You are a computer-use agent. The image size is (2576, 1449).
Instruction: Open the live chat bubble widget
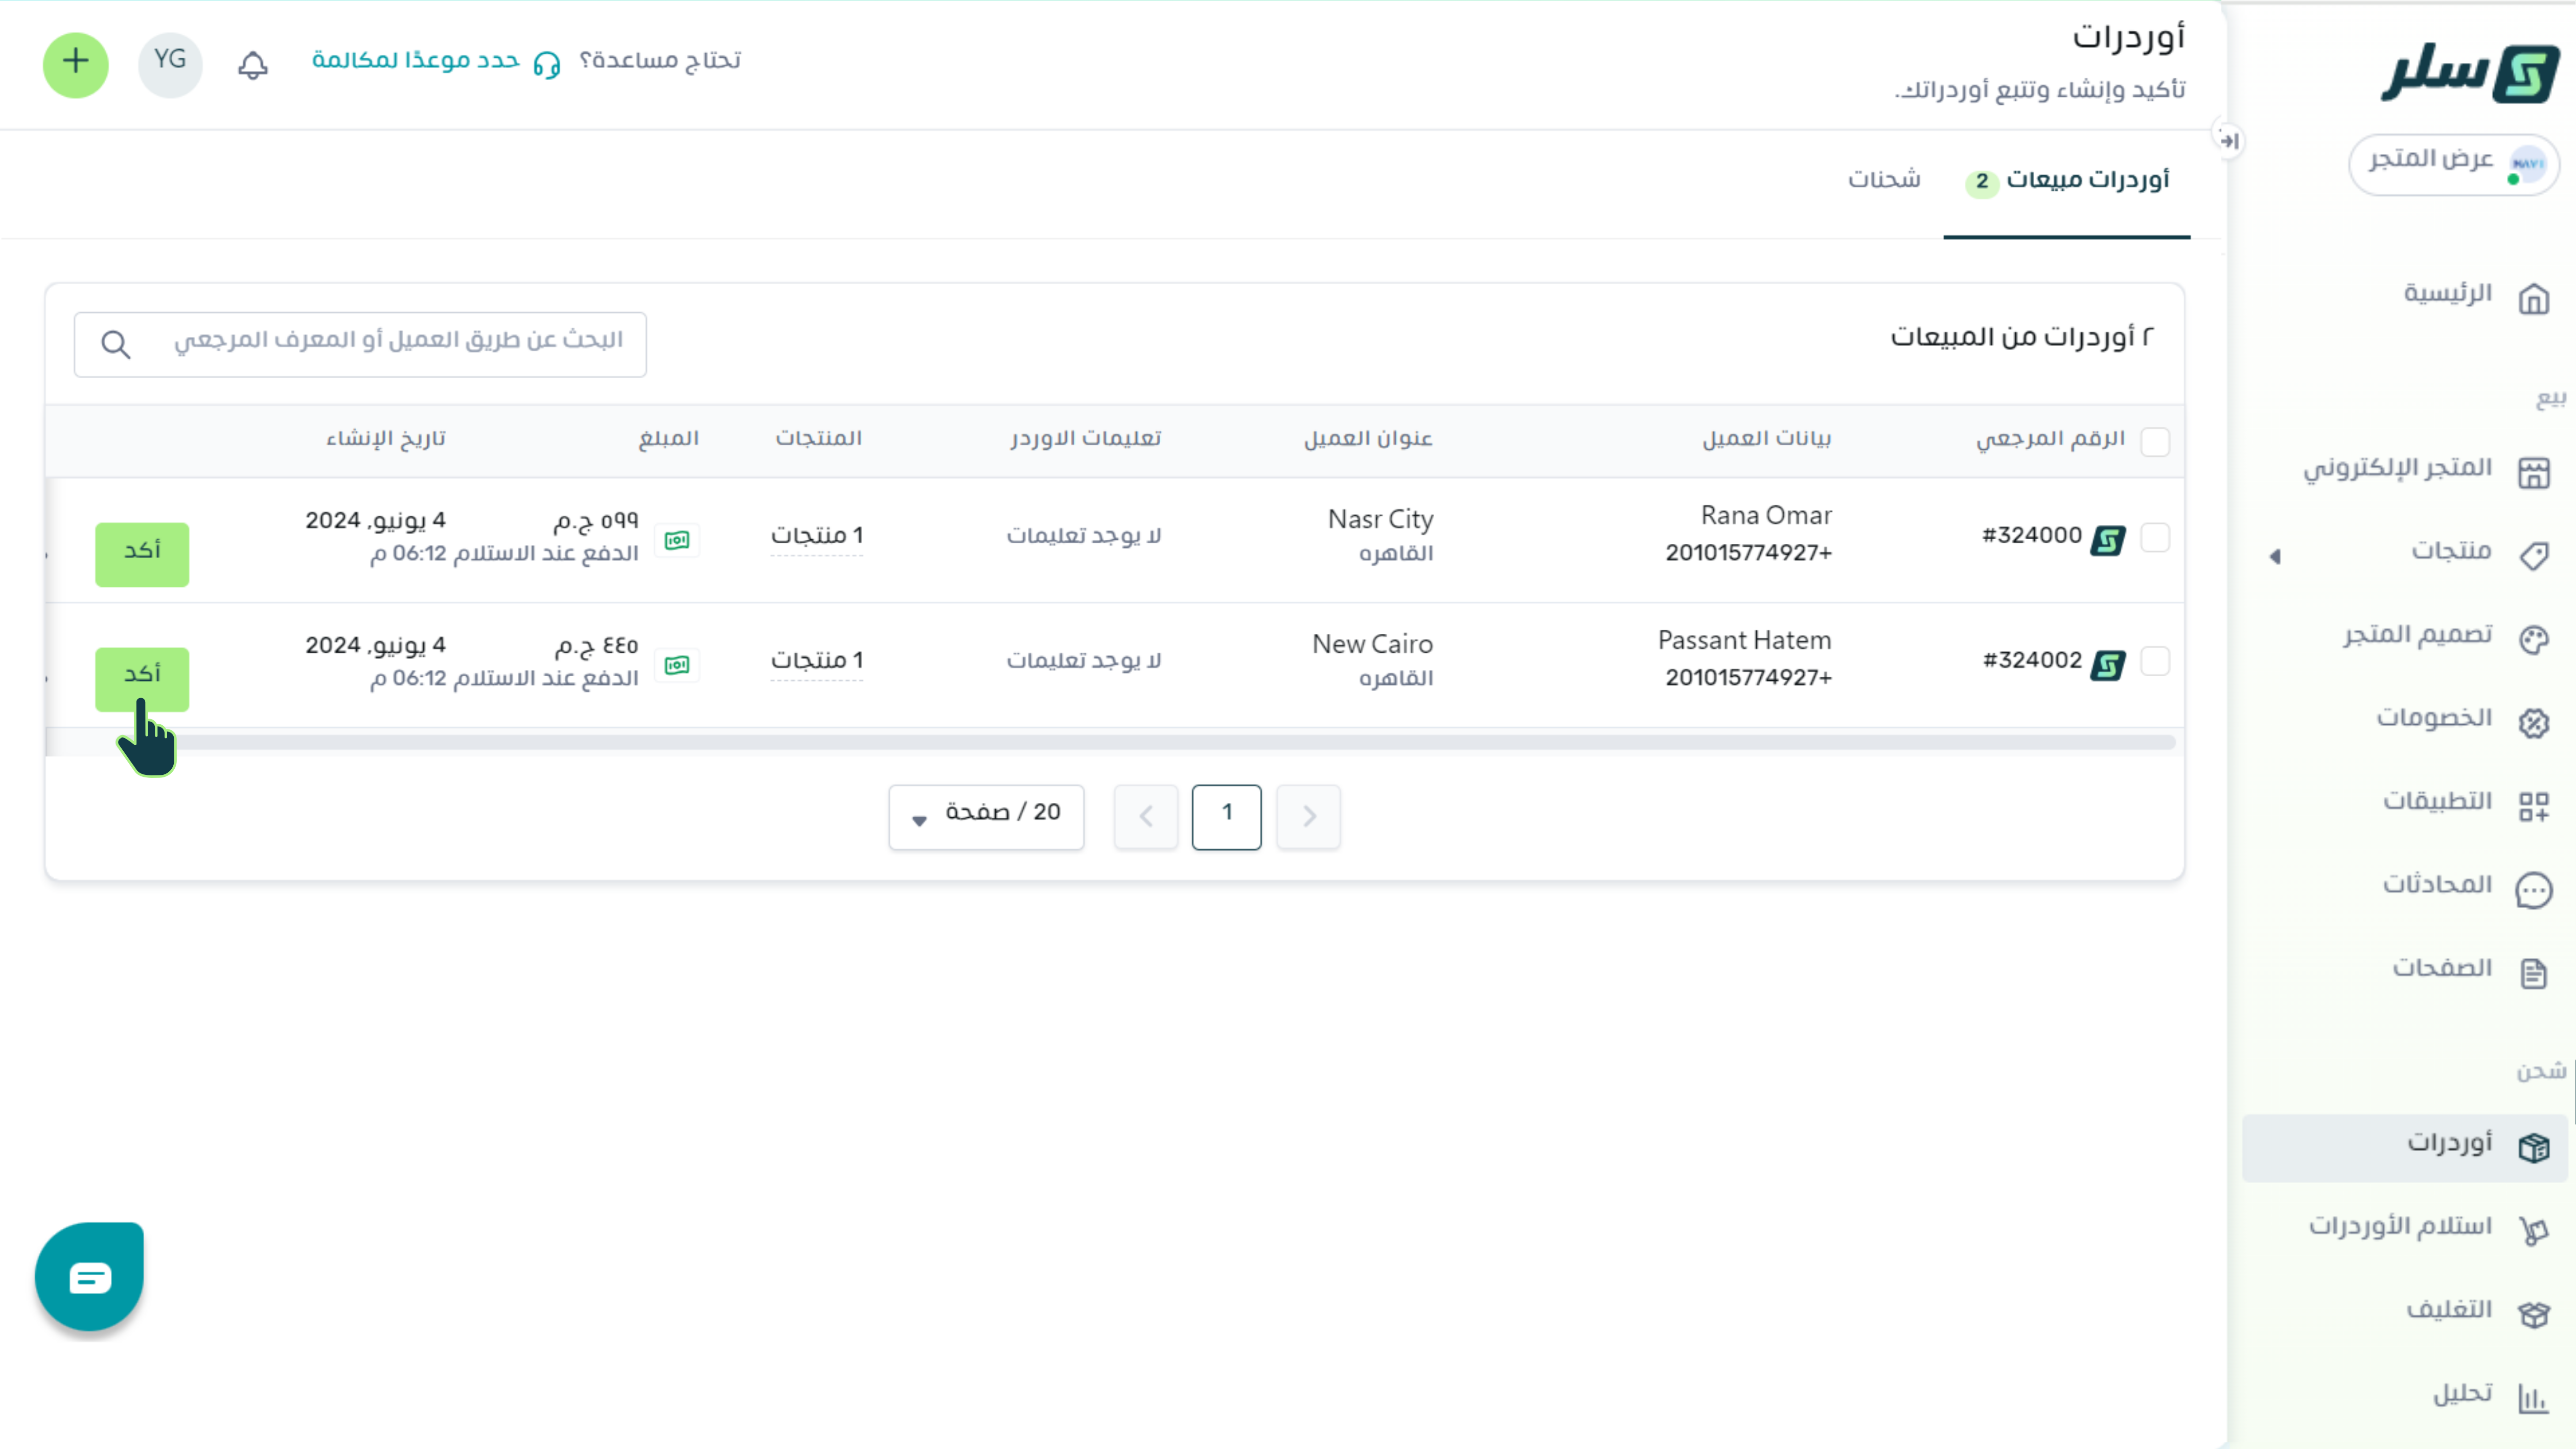(x=89, y=1276)
